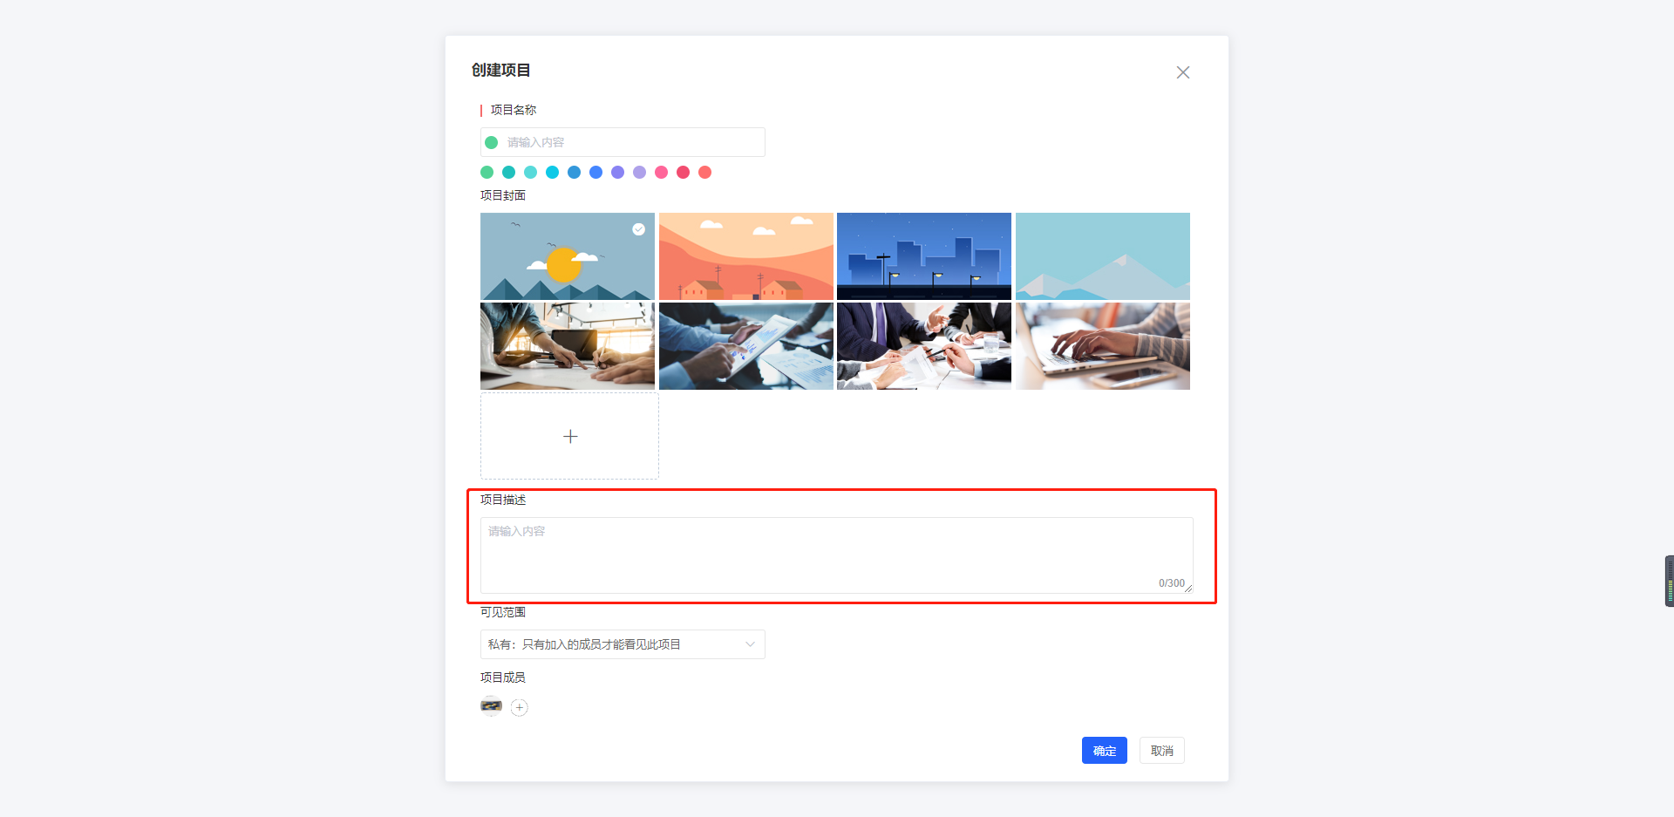Screen dimensions: 1674x817
Task: Click the plus box to upload custom cover
Action: pos(570,436)
